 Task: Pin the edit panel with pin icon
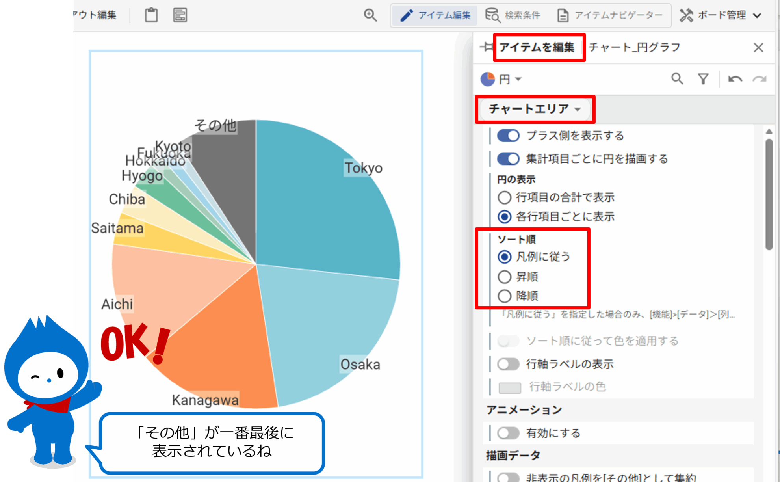(487, 47)
